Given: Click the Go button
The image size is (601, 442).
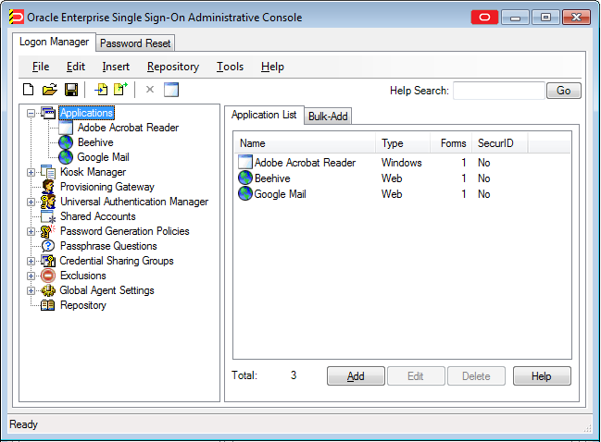Looking at the screenshot, I should [563, 91].
